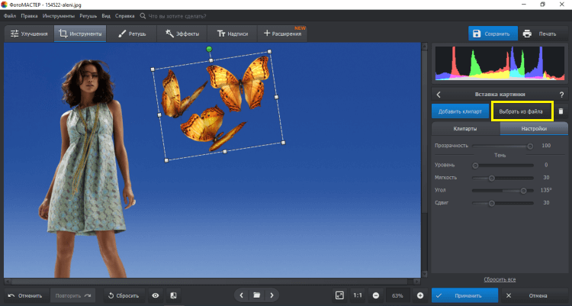The width and height of the screenshot is (572, 306).
Task: Open the Файл menu
Action: (x=10, y=16)
